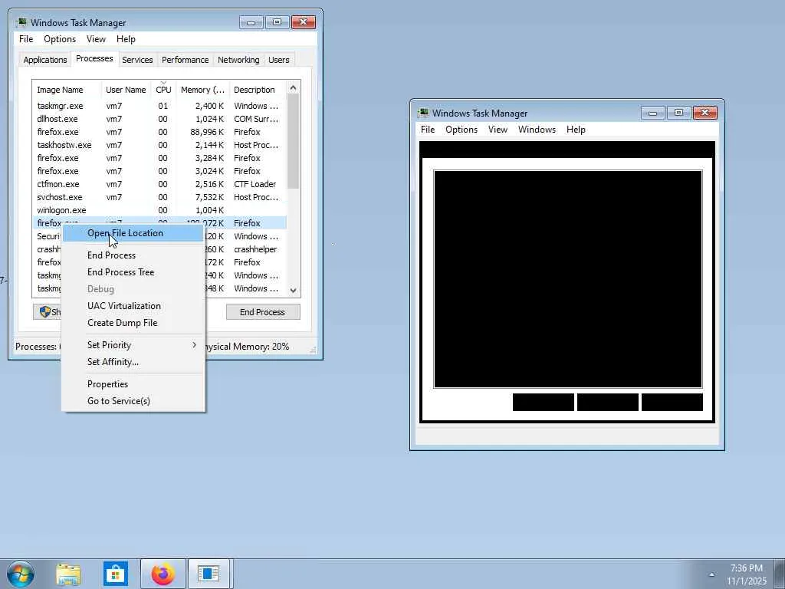Click the End Process button
The image size is (785, 589).
tap(263, 312)
